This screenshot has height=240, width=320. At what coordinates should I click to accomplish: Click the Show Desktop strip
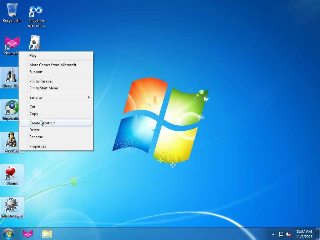pyautogui.click(x=318, y=234)
